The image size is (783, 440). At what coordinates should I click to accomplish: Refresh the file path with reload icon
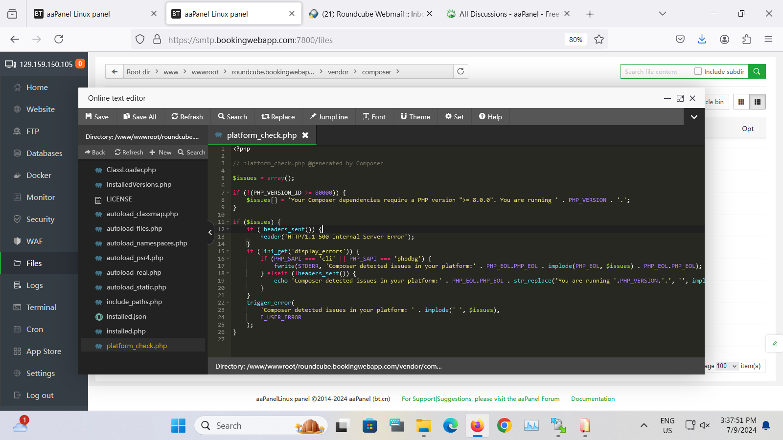coord(461,71)
